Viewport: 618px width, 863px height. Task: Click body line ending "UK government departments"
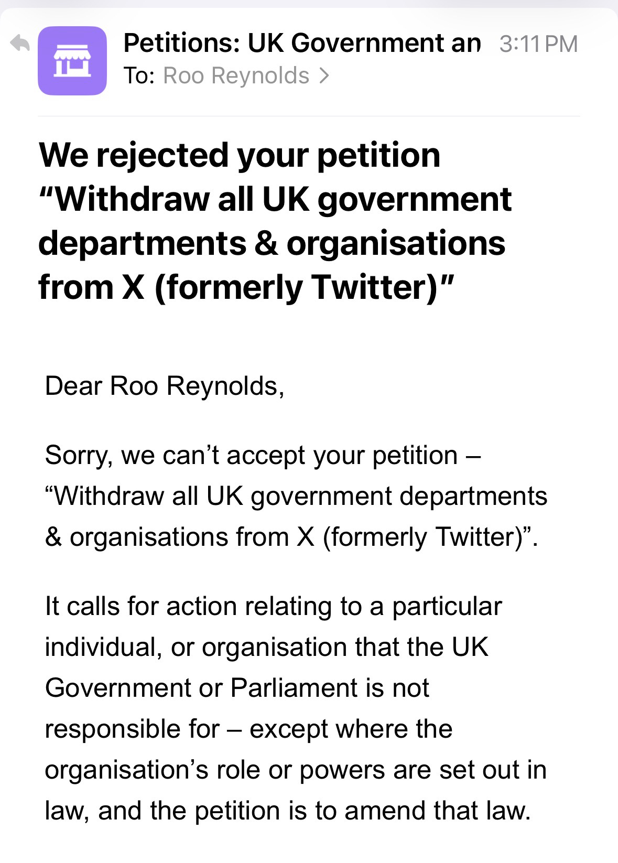click(x=296, y=496)
